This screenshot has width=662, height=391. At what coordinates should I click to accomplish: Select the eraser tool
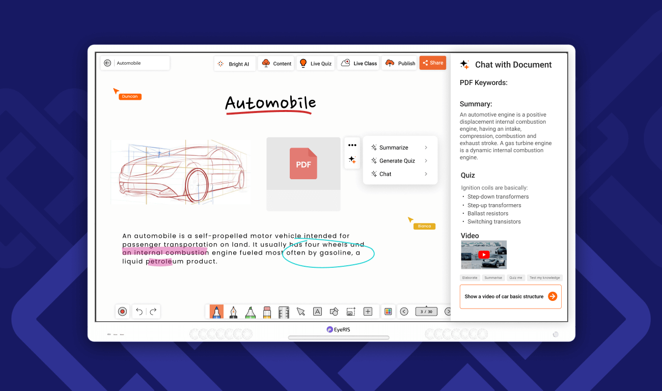pos(267,312)
